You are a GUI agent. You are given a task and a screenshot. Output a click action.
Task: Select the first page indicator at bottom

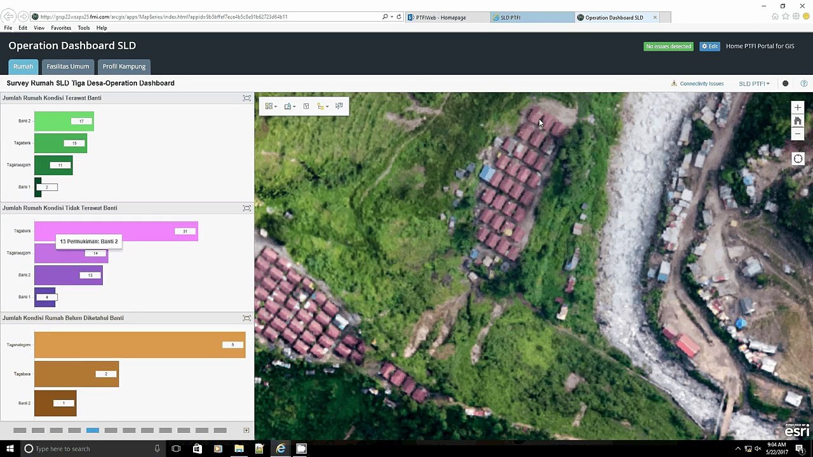(x=20, y=430)
